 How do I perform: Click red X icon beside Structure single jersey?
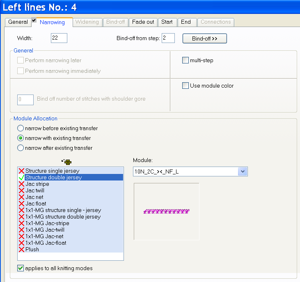click(21, 171)
